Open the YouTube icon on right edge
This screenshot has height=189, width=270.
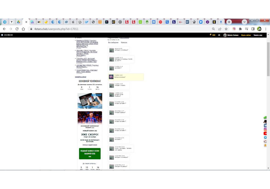(265, 133)
